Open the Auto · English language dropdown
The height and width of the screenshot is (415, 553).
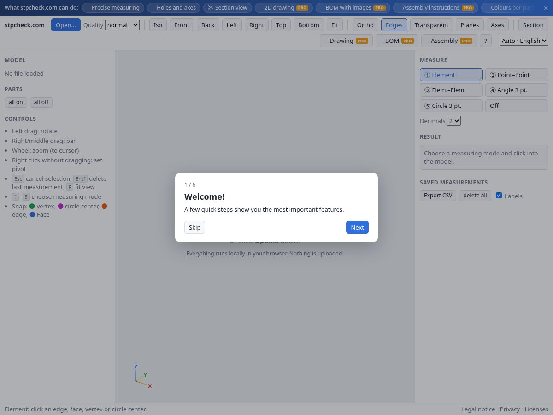click(x=524, y=41)
